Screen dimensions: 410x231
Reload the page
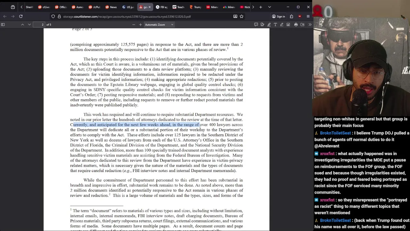21,16
